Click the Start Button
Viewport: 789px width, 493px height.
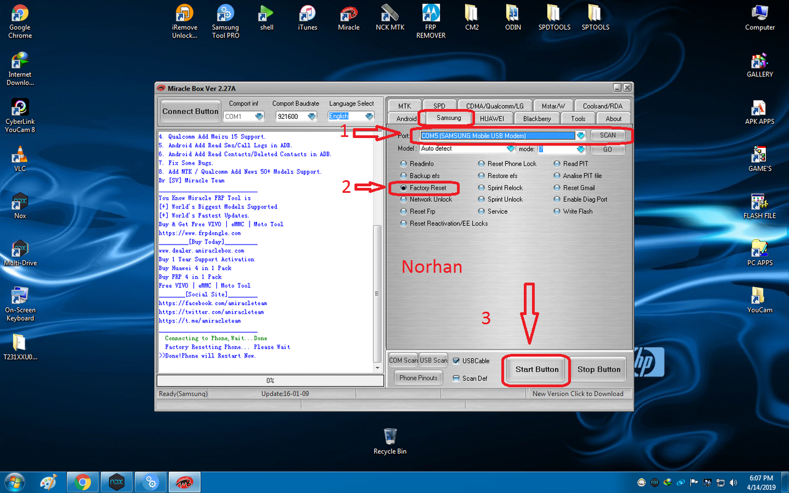(537, 370)
